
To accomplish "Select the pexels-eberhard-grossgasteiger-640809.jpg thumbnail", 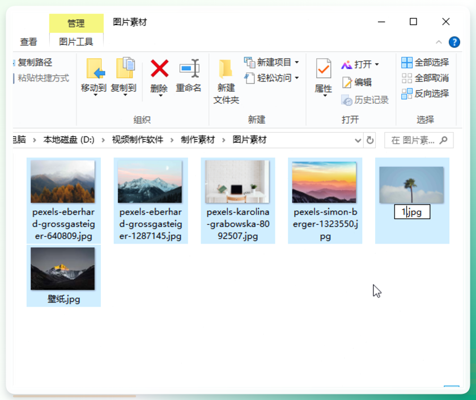I will tap(63, 181).
